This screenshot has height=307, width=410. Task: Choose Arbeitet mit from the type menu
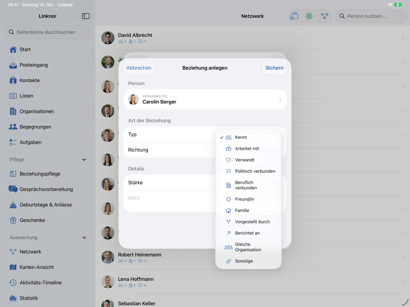248,149
